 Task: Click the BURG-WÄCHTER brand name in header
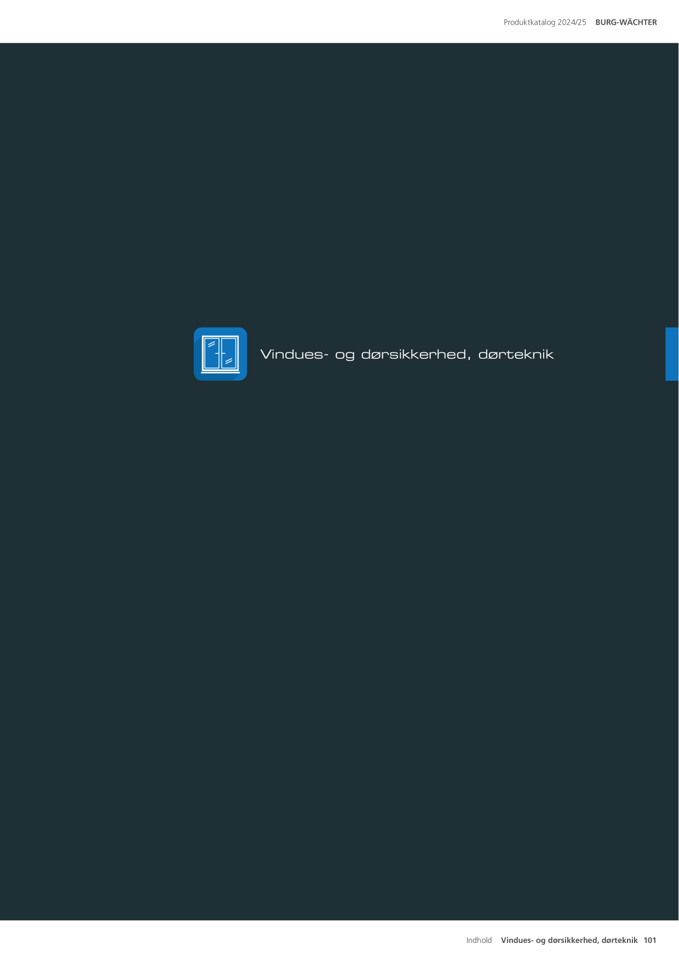[626, 22]
